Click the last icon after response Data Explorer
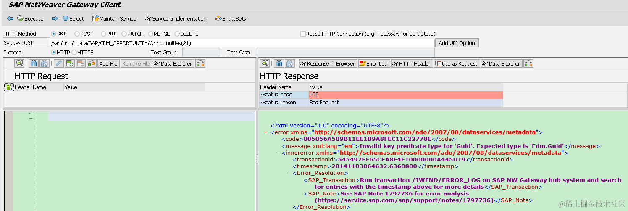 tap(528, 63)
